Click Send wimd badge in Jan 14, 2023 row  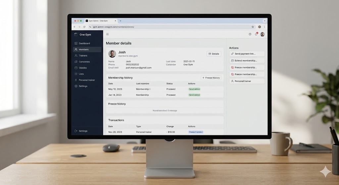pyautogui.click(x=194, y=95)
